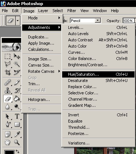The image size is (136, 154).
Task: Click the switch foreground/background colors arrow
Action: [17, 151]
